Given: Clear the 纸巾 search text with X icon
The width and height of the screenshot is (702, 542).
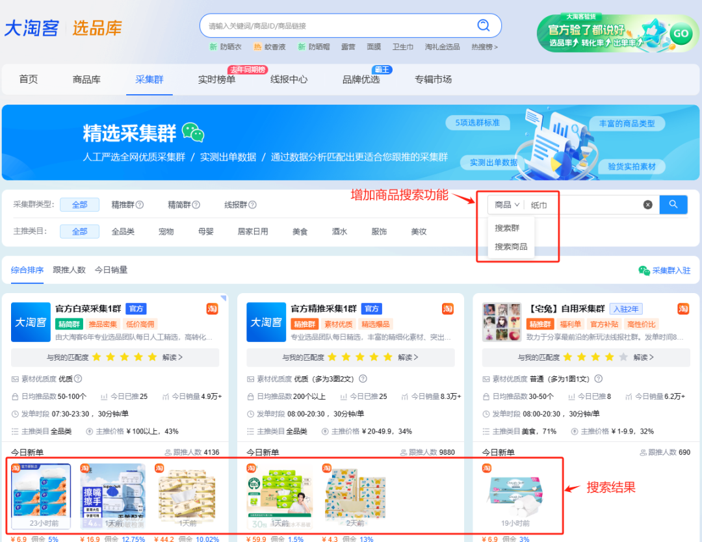Looking at the screenshot, I should click(647, 205).
